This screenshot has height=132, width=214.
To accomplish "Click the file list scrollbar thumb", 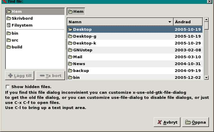I will pyautogui.click(x=206, y=26).
